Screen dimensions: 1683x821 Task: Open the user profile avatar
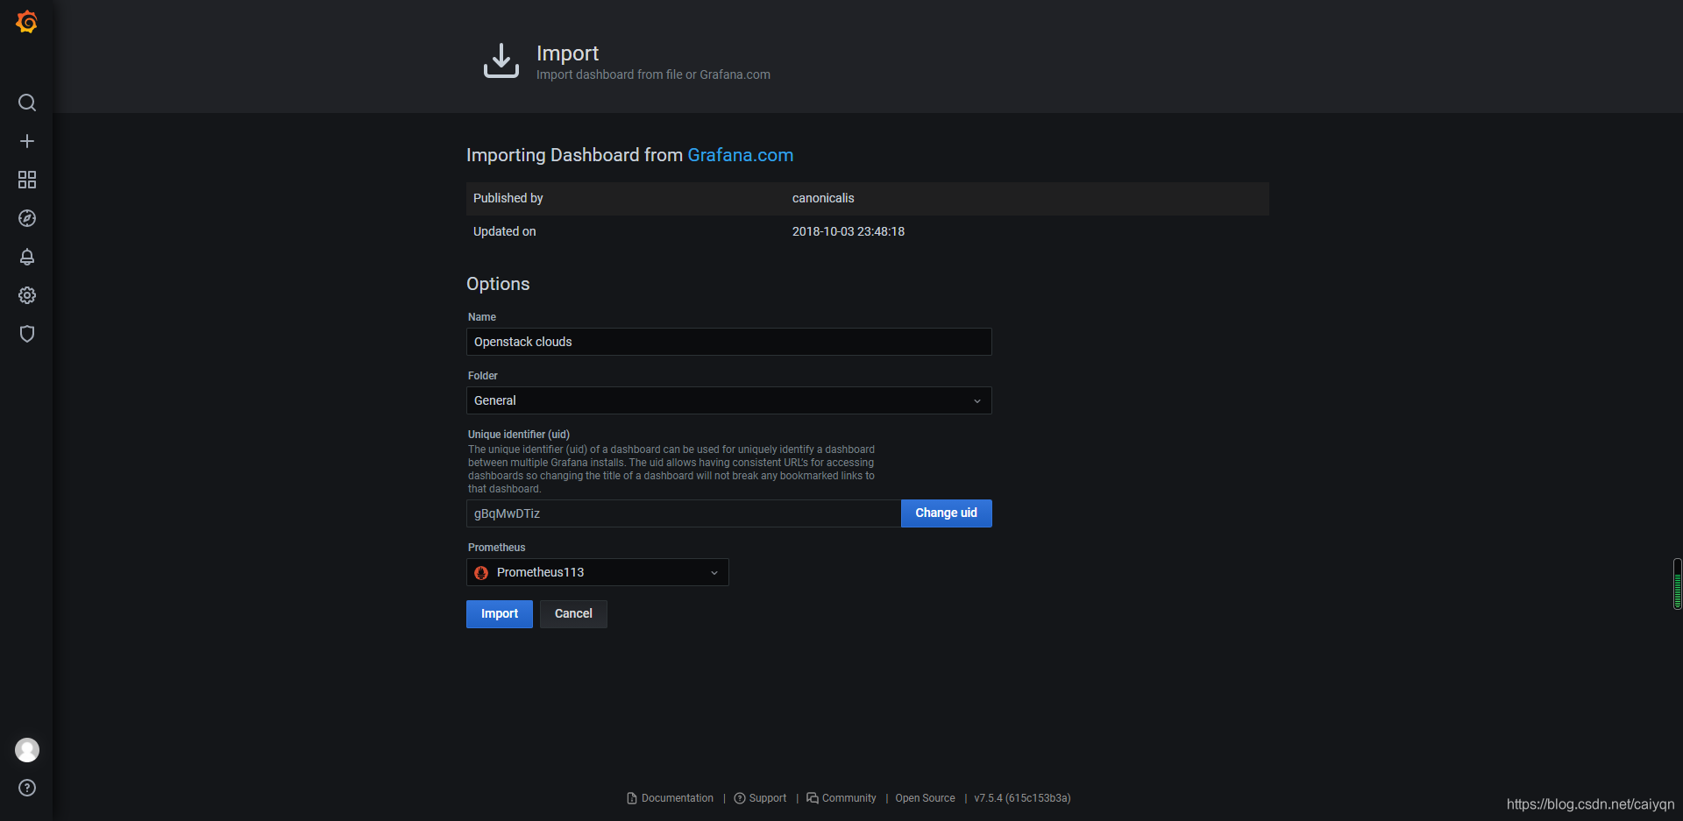tap(27, 750)
